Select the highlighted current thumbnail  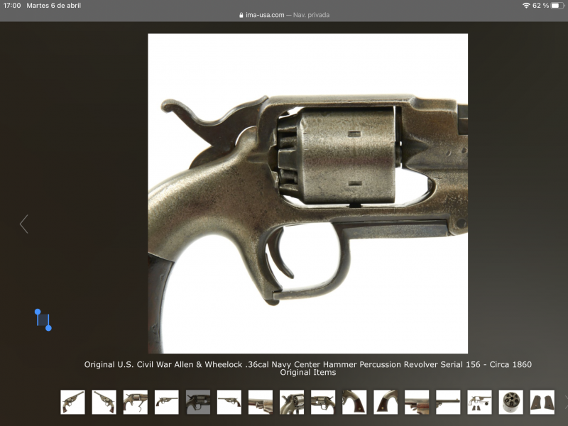point(197,402)
